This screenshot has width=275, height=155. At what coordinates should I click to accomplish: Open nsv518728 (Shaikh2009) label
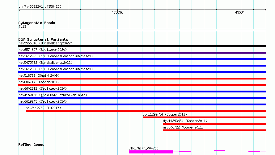tap(39, 75)
